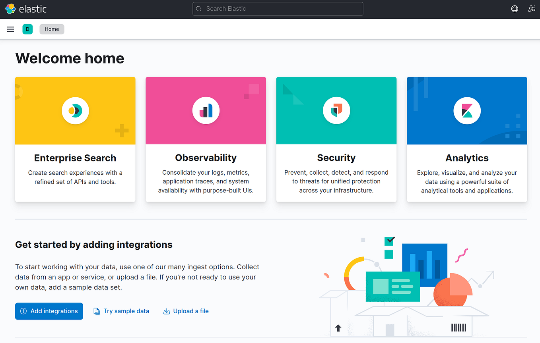Click the Add integrations plus icon

tap(24, 311)
